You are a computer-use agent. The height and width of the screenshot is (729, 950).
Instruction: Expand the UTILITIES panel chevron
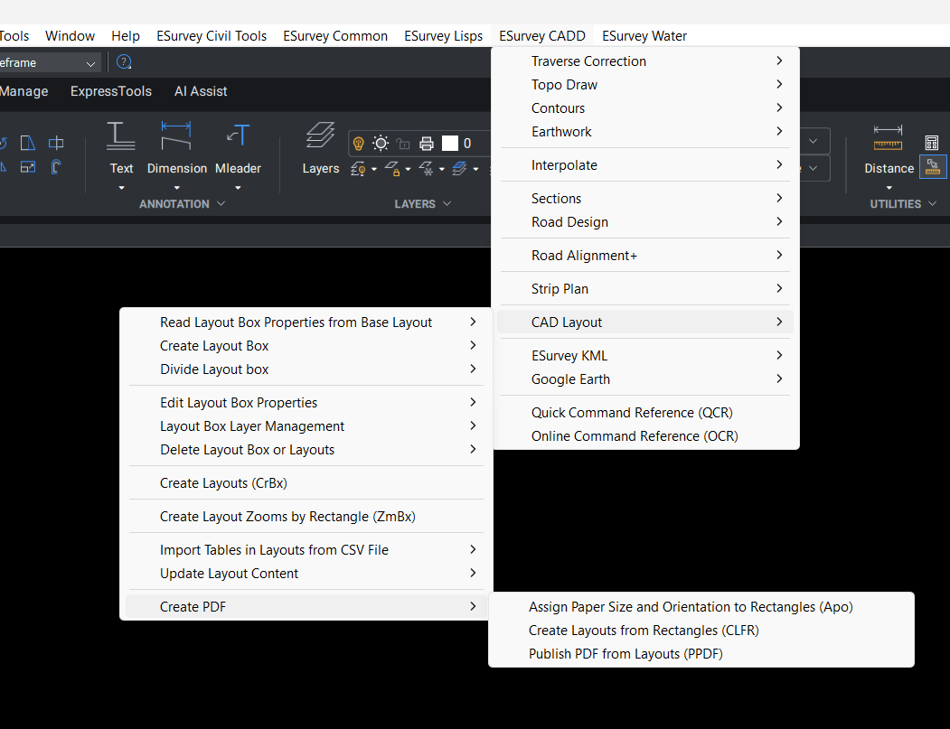point(933,203)
